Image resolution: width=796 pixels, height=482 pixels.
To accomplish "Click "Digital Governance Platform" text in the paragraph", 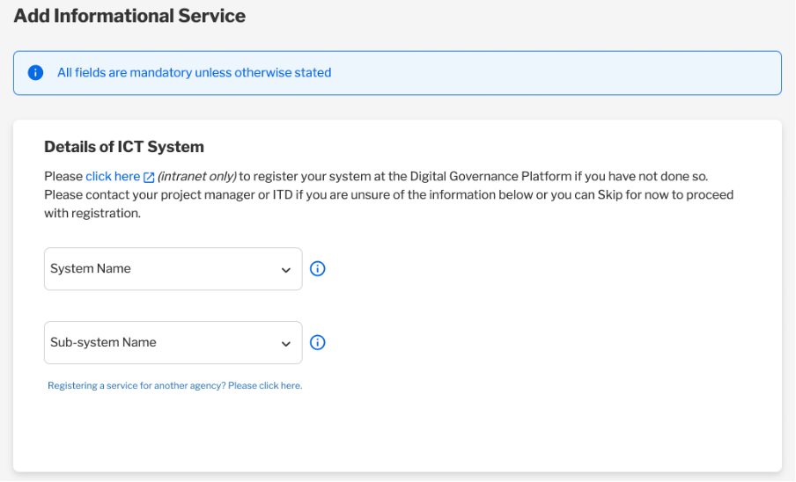I will click(490, 177).
